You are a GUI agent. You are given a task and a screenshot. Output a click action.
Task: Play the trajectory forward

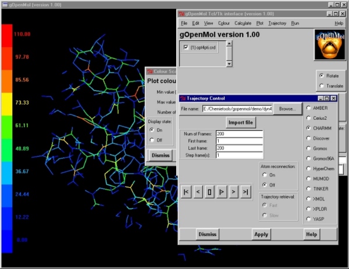pos(222,191)
